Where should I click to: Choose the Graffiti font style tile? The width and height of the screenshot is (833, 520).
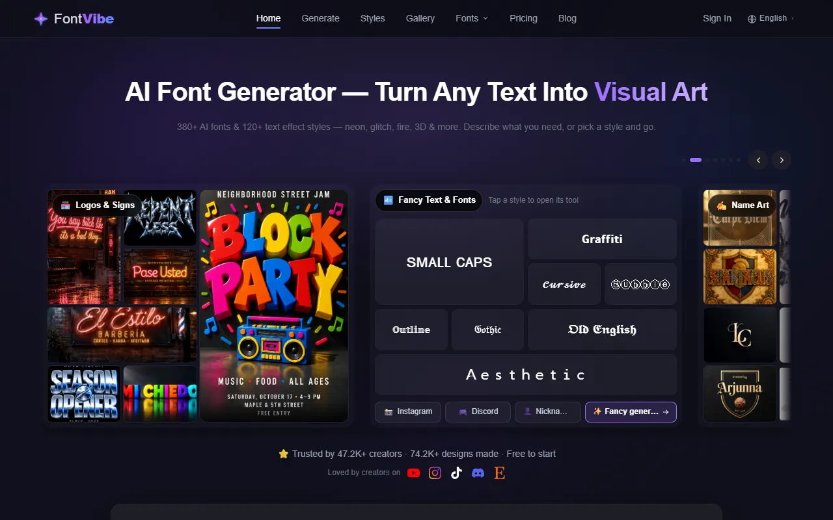pos(603,239)
